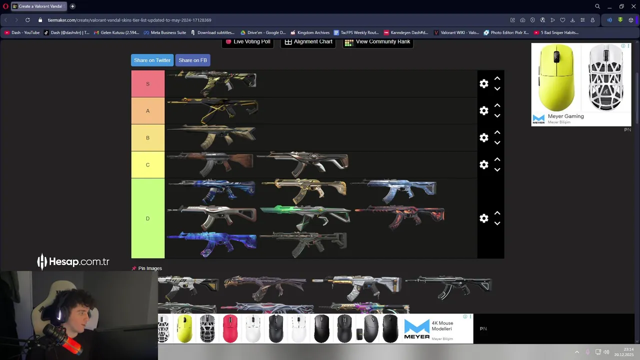Select the B tier label

[x=147, y=137]
